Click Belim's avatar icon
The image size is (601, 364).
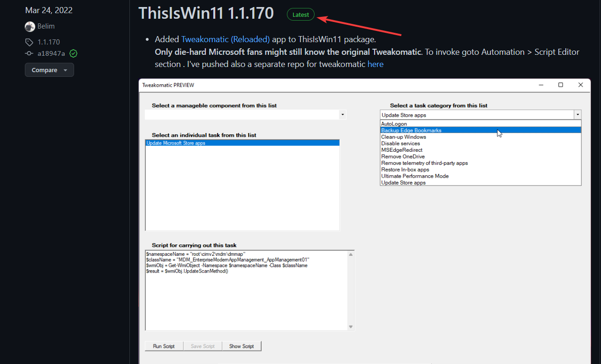(x=30, y=26)
